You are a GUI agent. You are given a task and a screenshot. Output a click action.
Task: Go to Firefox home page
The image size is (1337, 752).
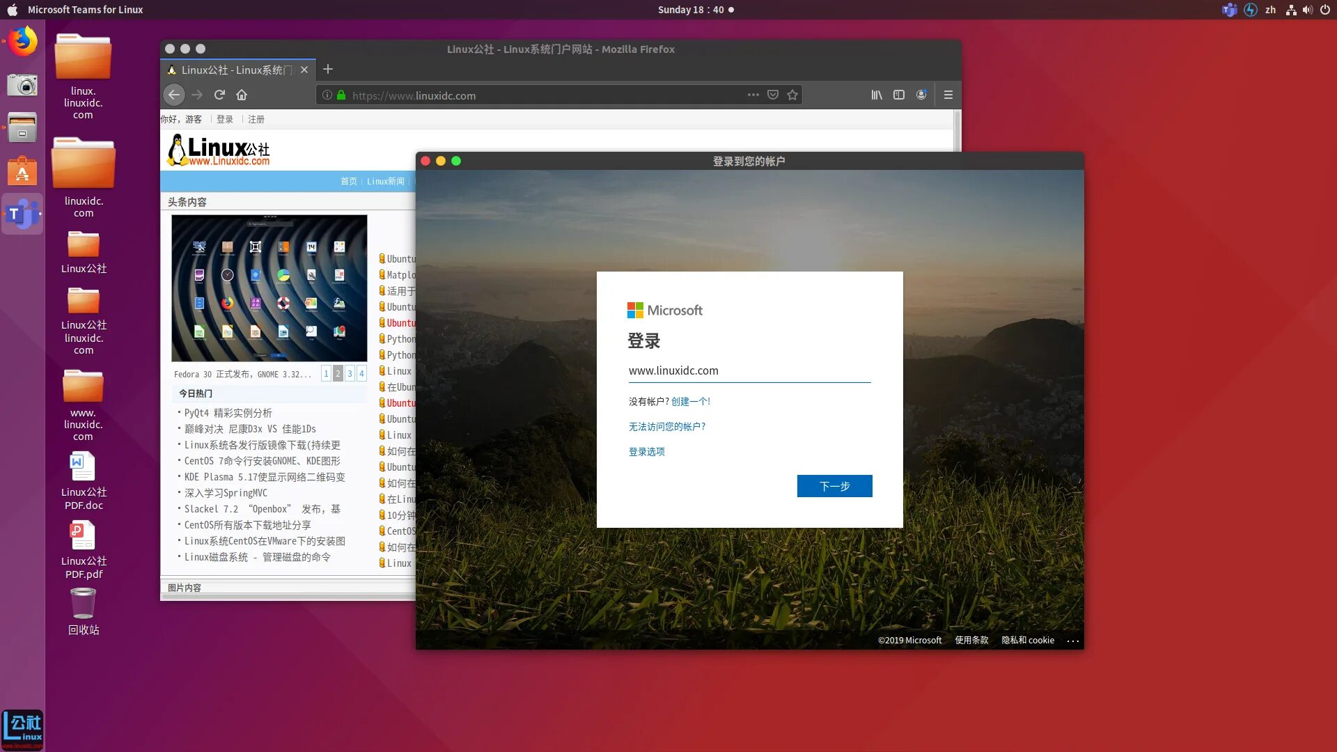[242, 95]
